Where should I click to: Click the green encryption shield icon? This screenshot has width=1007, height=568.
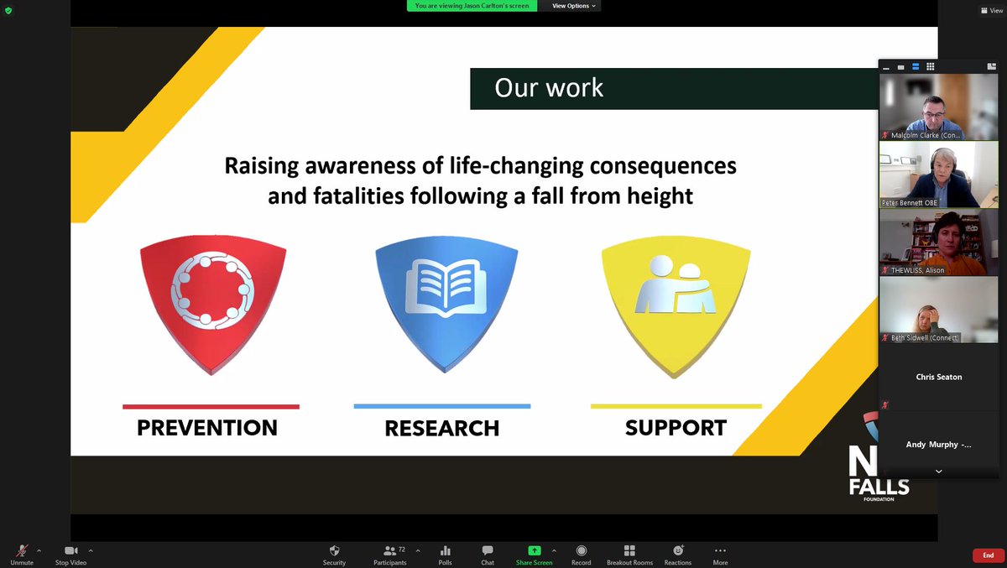click(x=8, y=10)
